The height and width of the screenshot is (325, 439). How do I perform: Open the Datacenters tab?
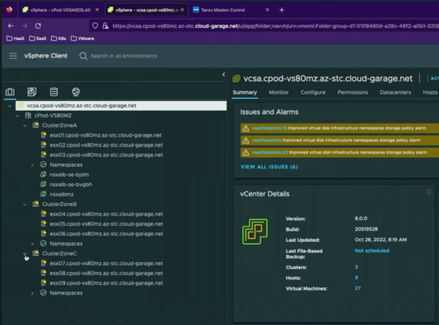[x=395, y=93]
